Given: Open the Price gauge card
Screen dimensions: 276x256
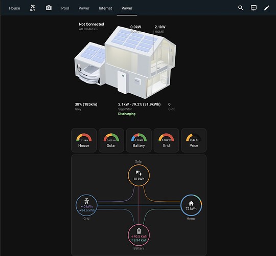Looking at the screenshot, I should point(194,140).
